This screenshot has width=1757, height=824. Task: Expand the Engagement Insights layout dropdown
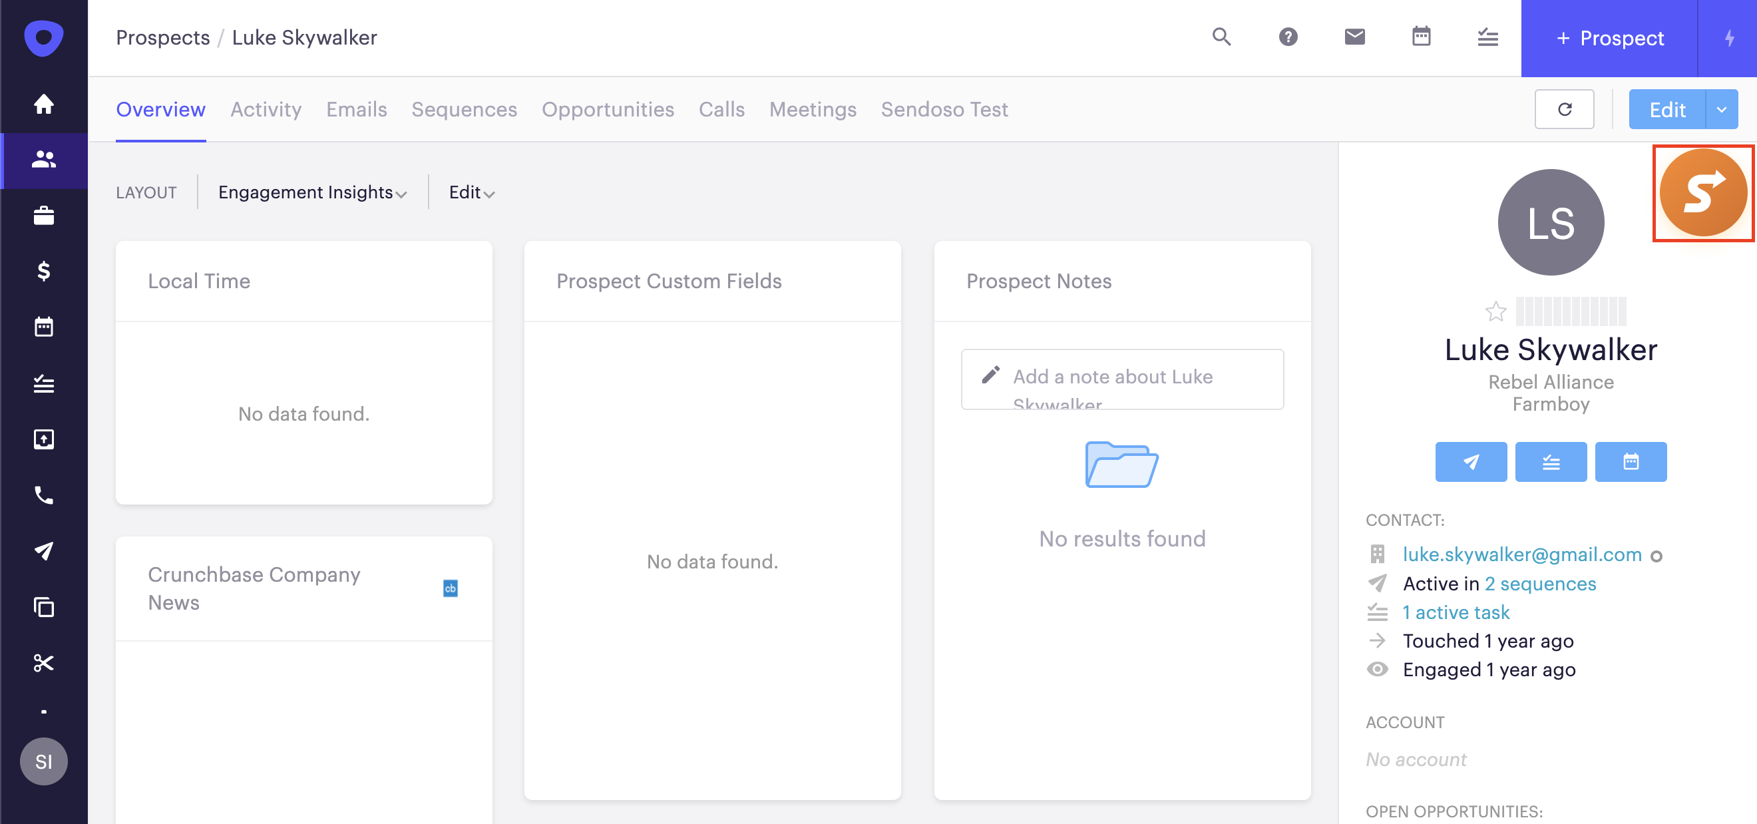pyautogui.click(x=311, y=193)
